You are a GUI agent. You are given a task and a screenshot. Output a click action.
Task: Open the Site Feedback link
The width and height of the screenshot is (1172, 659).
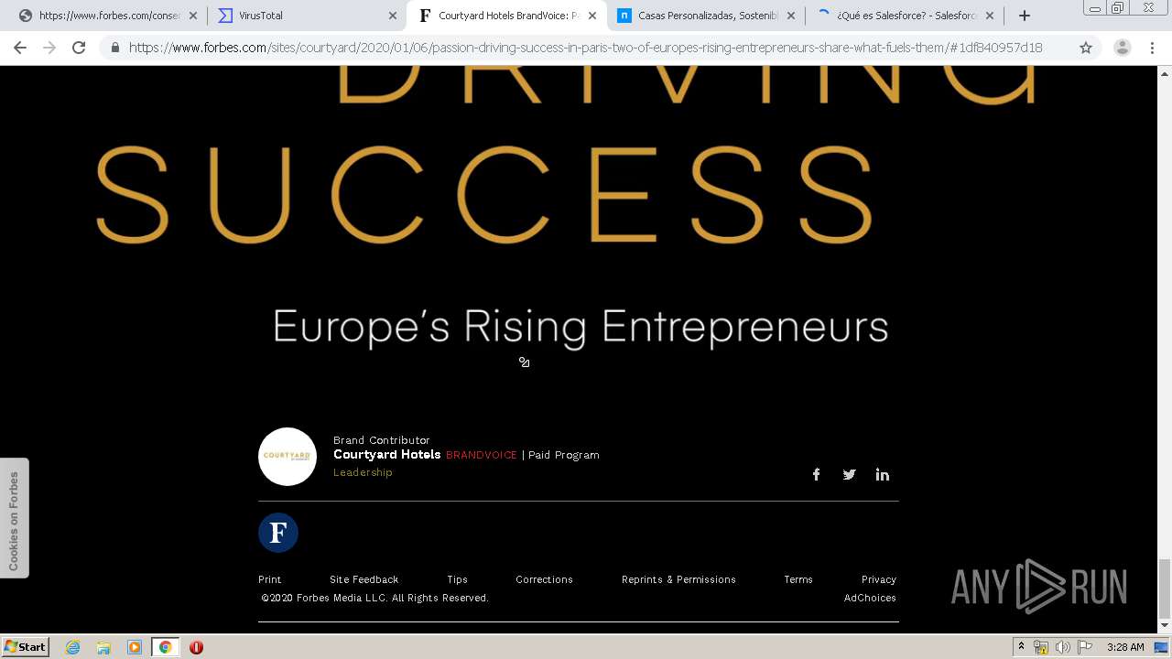click(x=364, y=579)
